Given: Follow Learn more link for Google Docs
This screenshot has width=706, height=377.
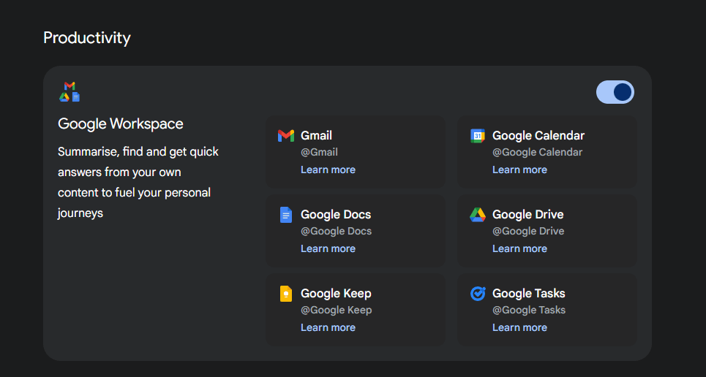Looking at the screenshot, I should [x=328, y=248].
